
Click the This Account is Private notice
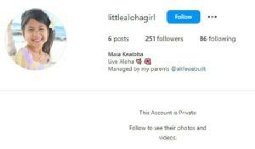pos(168,113)
